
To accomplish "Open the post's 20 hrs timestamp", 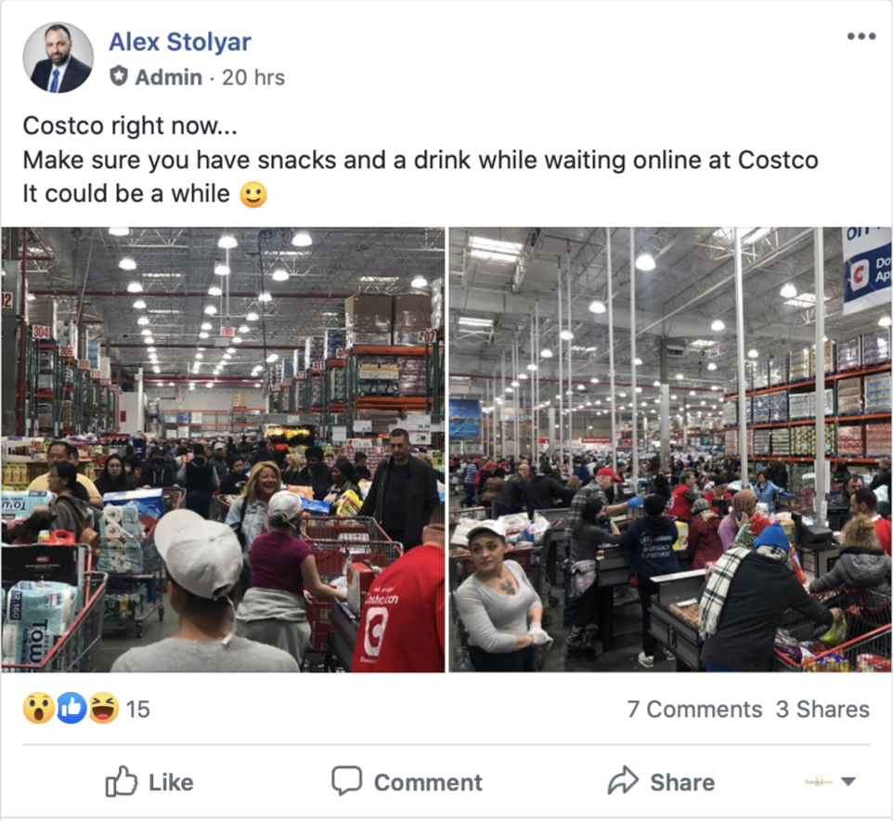I will 253,77.
